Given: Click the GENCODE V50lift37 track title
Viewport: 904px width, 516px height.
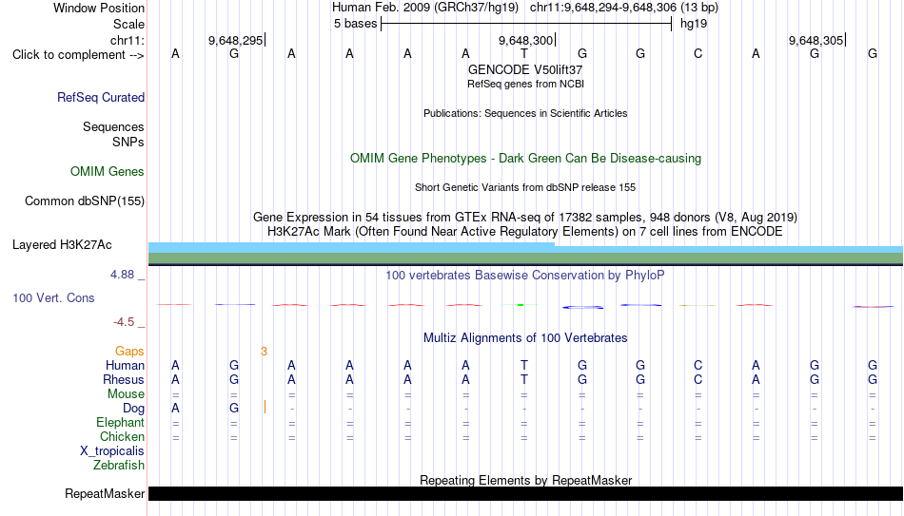Looking at the screenshot, I should (525, 69).
